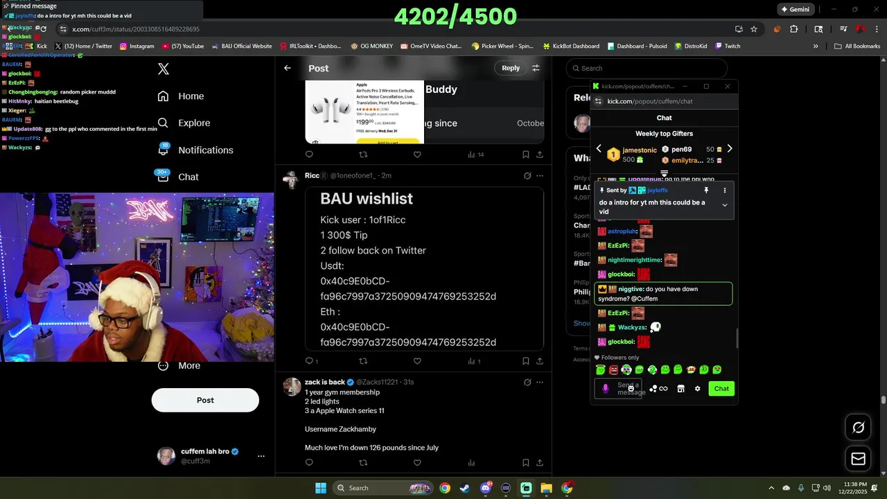Viewport: 887px width, 499px height.
Task: Go back with the Post header arrow
Action: pos(288,68)
